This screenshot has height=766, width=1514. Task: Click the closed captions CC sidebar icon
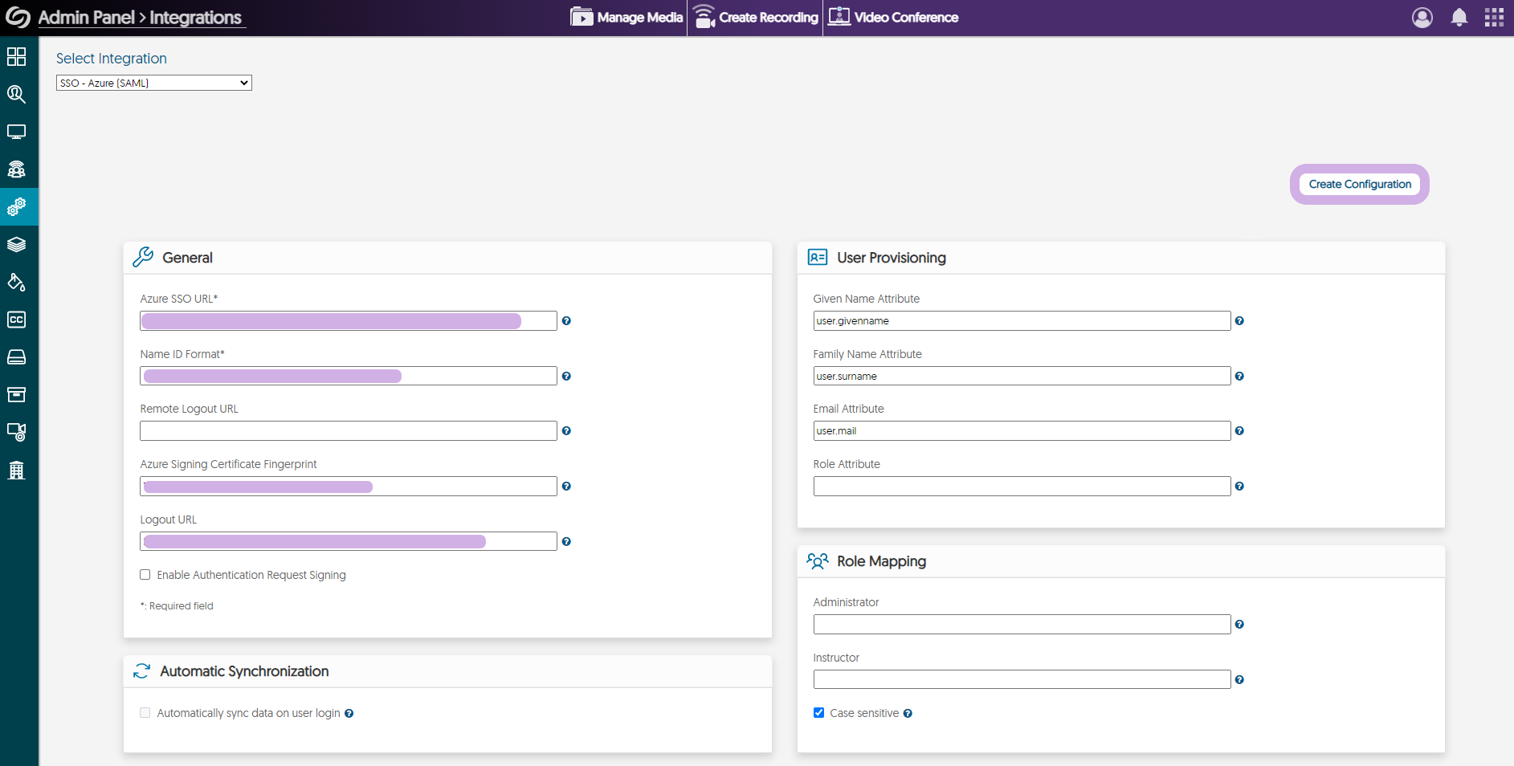[x=16, y=320]
